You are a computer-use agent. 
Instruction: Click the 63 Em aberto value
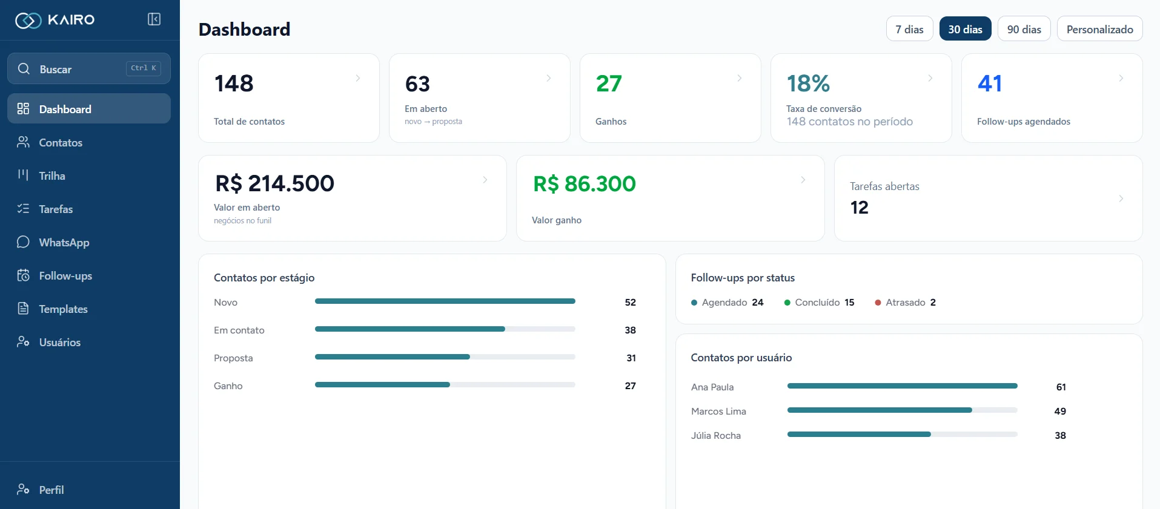(x=417, y=84)
